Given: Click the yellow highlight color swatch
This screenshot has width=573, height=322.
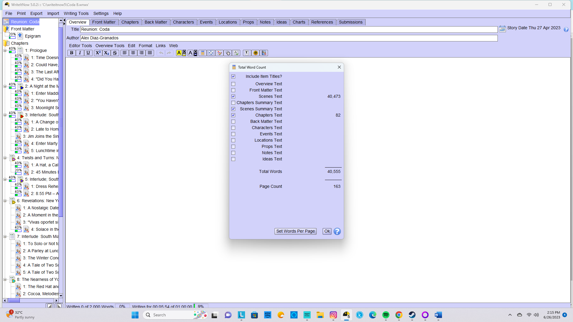Looking at the screenshot, I should coord(179,53).
